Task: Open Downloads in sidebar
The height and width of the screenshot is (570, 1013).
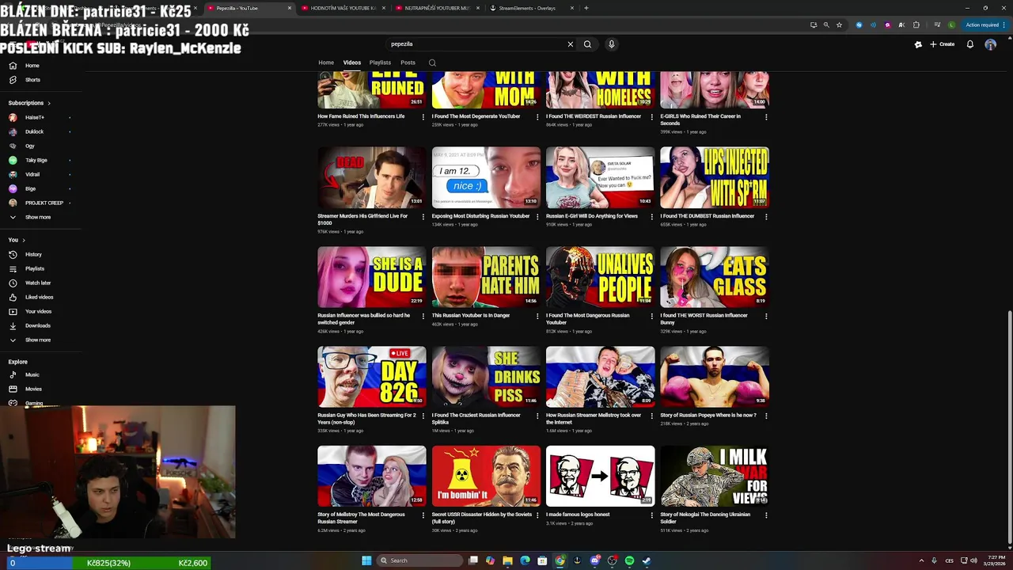Action: [x=38, y=325]
